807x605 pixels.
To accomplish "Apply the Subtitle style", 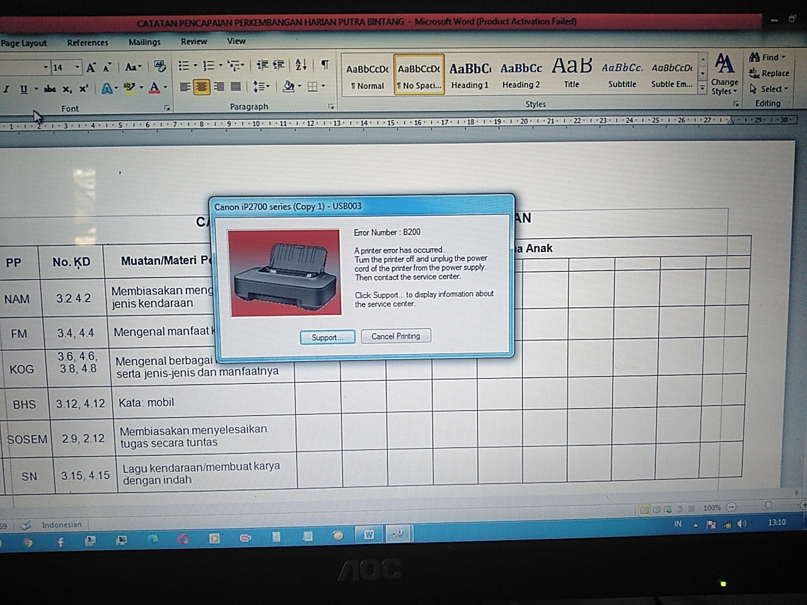I will (622, 74).
